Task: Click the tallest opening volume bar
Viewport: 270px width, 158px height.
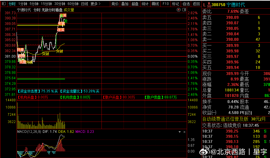Action: [17, 115]
